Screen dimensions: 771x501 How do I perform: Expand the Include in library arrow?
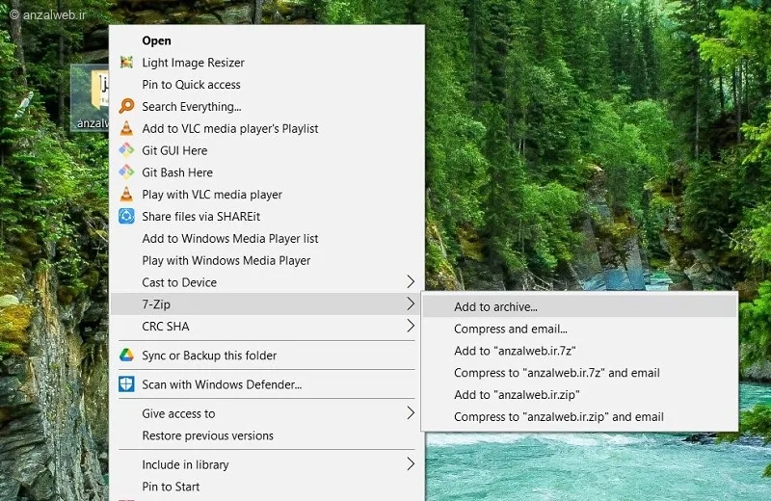pos(411,463)
